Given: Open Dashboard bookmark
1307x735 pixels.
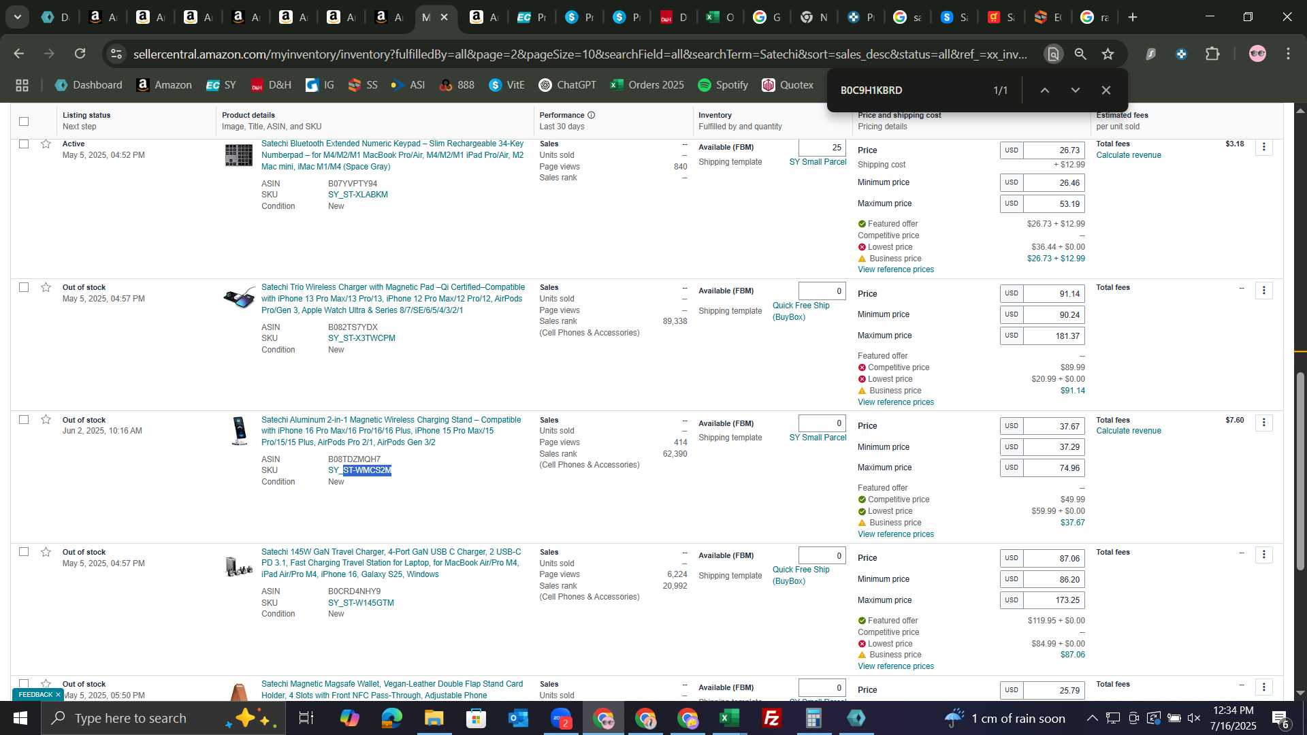Looking at the screenshot, I should [88, 85].
